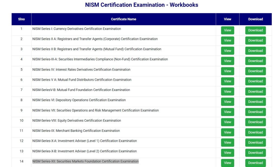Download Investment Adviser (Level 1) workbook

click(255, 143)
